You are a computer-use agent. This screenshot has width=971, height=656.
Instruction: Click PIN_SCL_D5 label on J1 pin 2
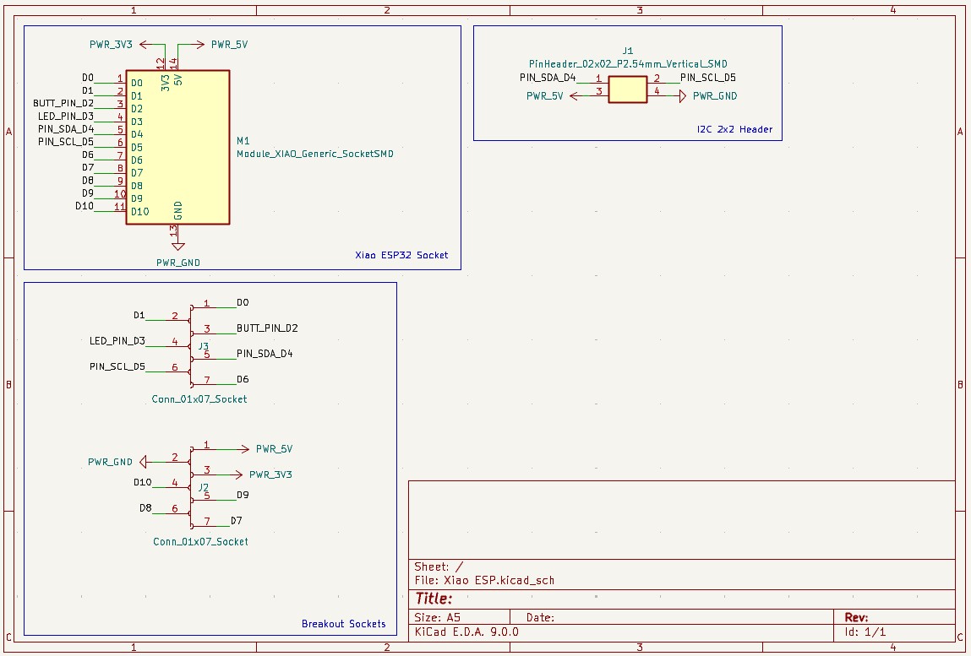click(x=708, y=78)
